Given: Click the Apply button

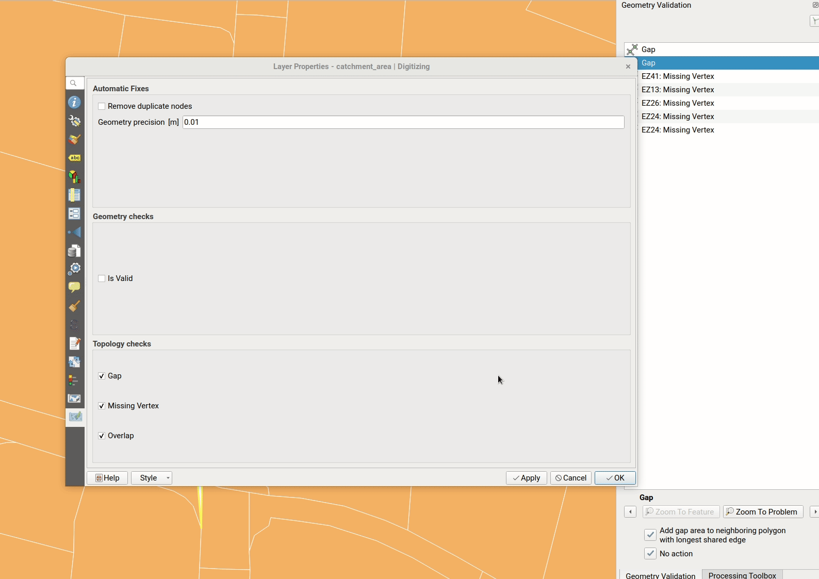Looking at the screenshot, I should pos(526,478).
